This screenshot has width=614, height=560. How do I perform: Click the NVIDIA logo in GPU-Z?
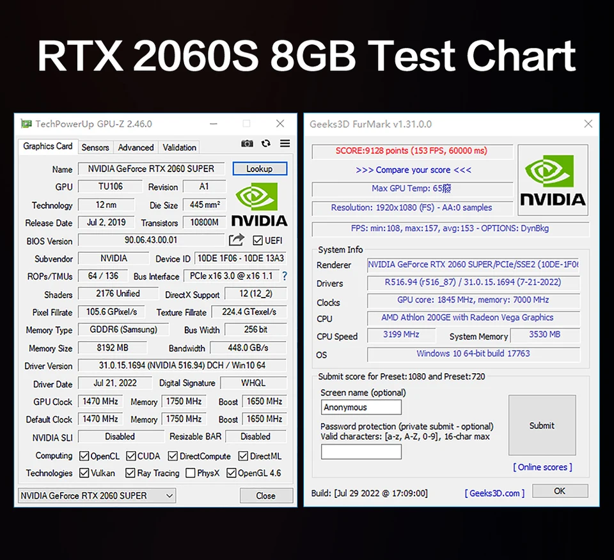click(x=259, y=204)
